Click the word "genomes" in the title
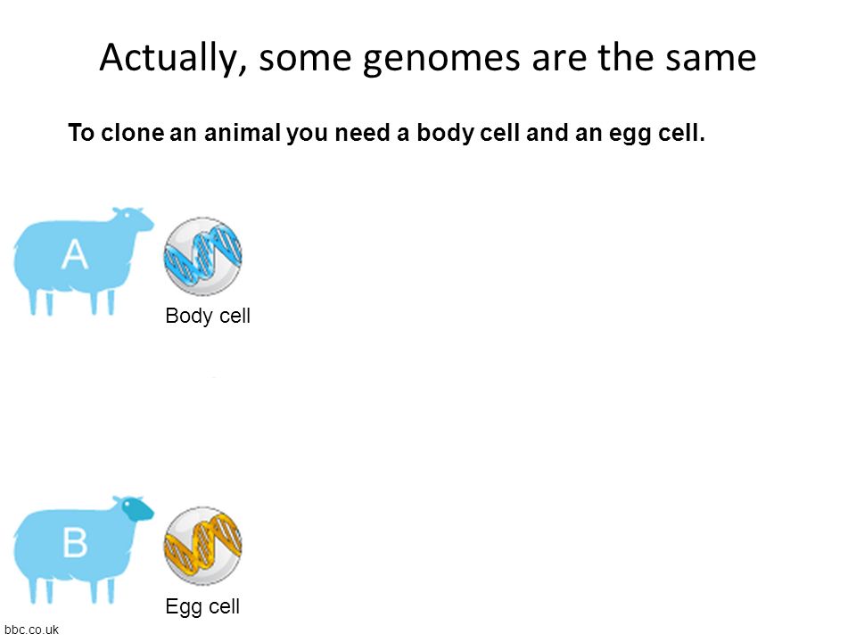This screenshot has height=642, width=856. tap(441, 58)
